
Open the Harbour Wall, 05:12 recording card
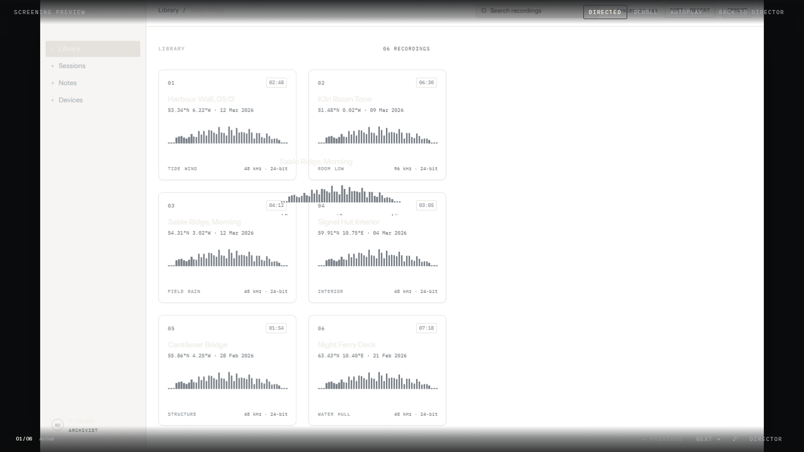coord(227,125)
